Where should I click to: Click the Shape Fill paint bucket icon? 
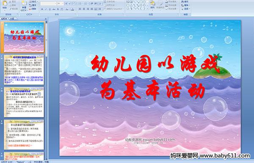tap(167, 1)
